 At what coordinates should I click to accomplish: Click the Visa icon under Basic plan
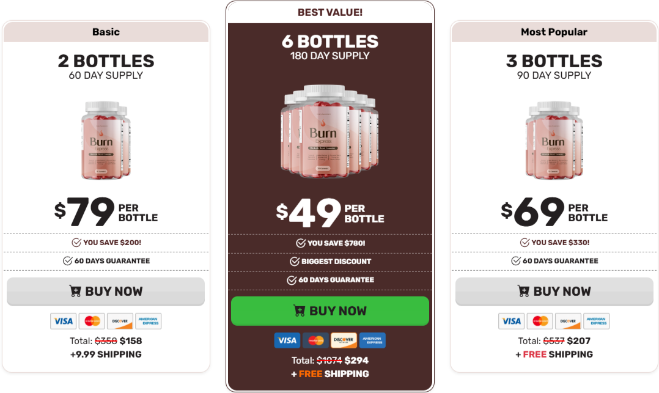[63, 321]
